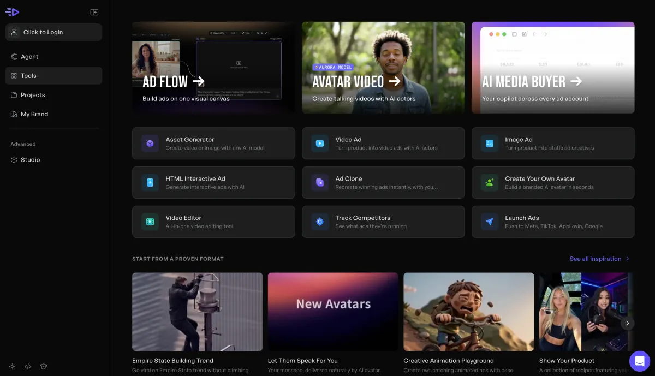Click the Aurora Model badge
Screen dimensions: 655x376
[334, 67]
